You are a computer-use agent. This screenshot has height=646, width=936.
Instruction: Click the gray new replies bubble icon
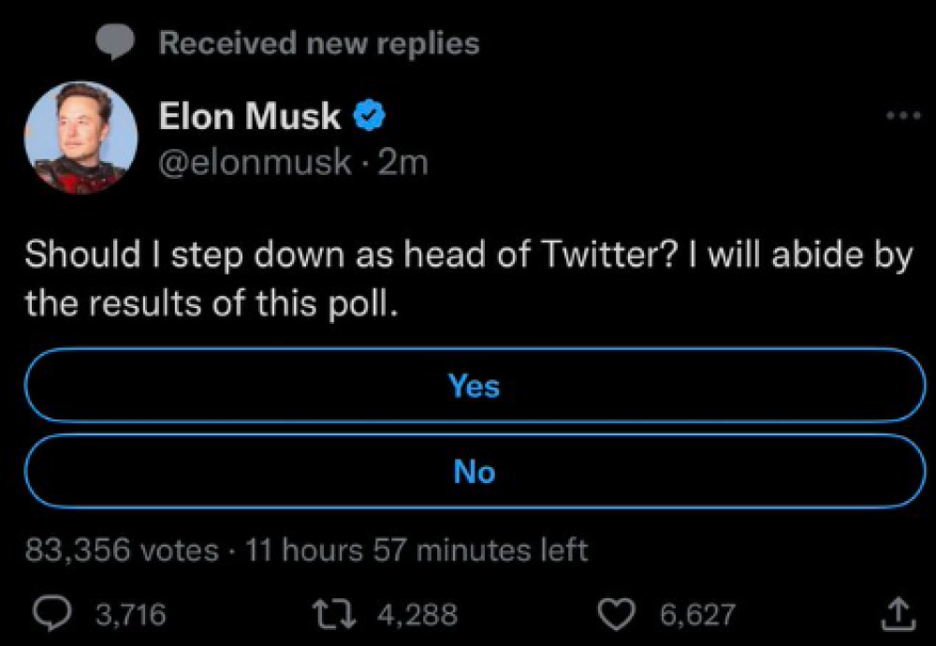click(x=114, y=42)
